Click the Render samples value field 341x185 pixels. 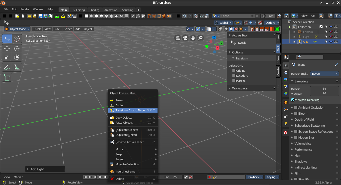pos(324,89)
